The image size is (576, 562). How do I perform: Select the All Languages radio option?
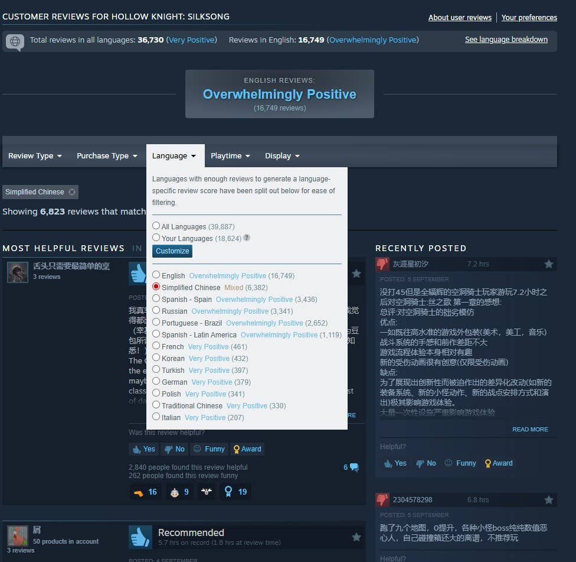point(156,226)
